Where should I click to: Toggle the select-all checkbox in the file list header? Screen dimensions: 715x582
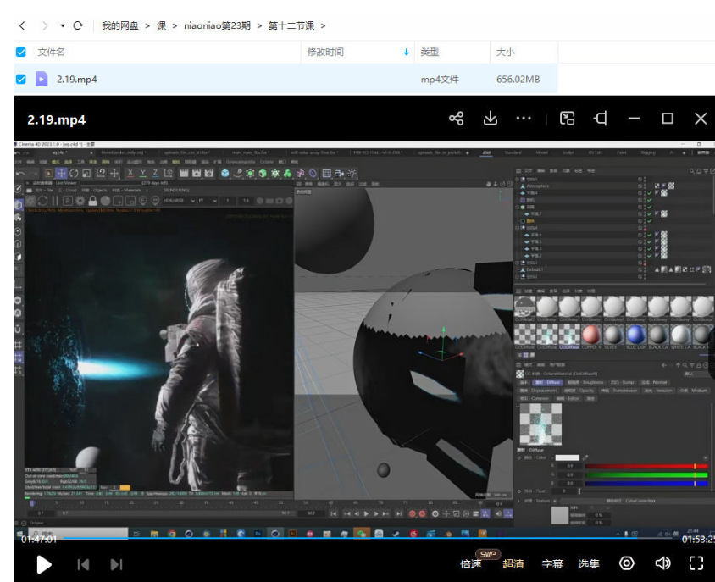click(19, 53)
